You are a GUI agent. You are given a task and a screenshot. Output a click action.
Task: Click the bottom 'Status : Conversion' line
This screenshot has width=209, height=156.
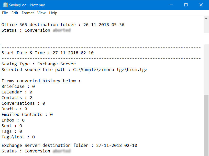(x=36, y=151)
